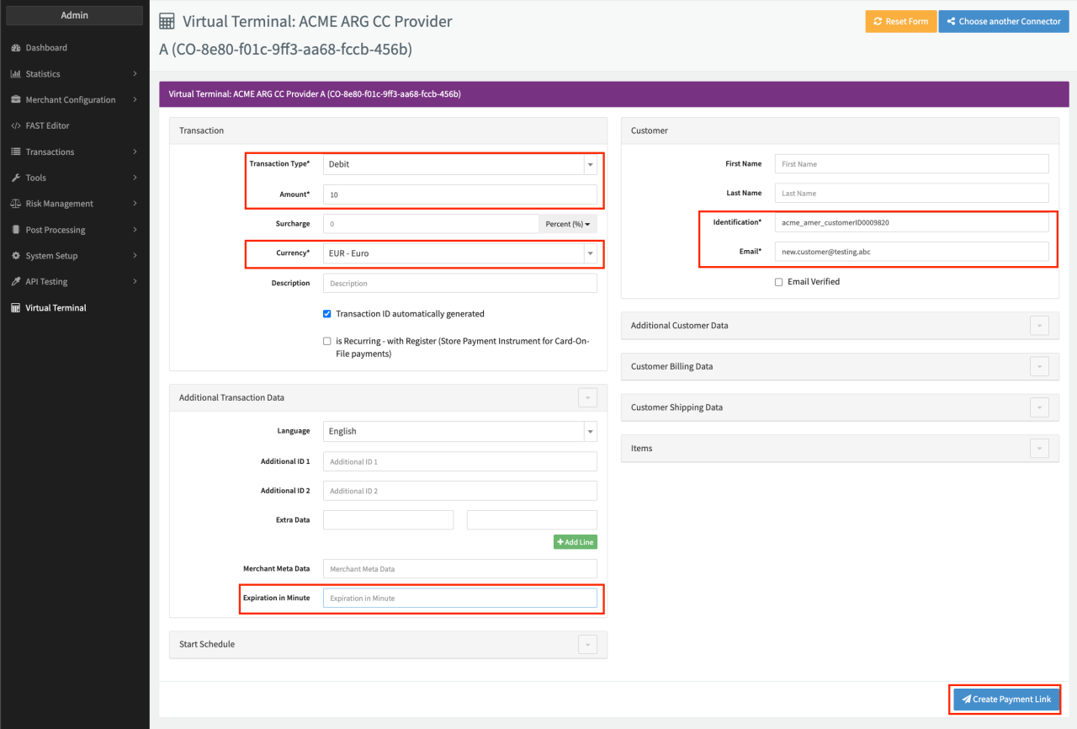
Task: Click the Statistics bar chart icon
Action: 15,74
